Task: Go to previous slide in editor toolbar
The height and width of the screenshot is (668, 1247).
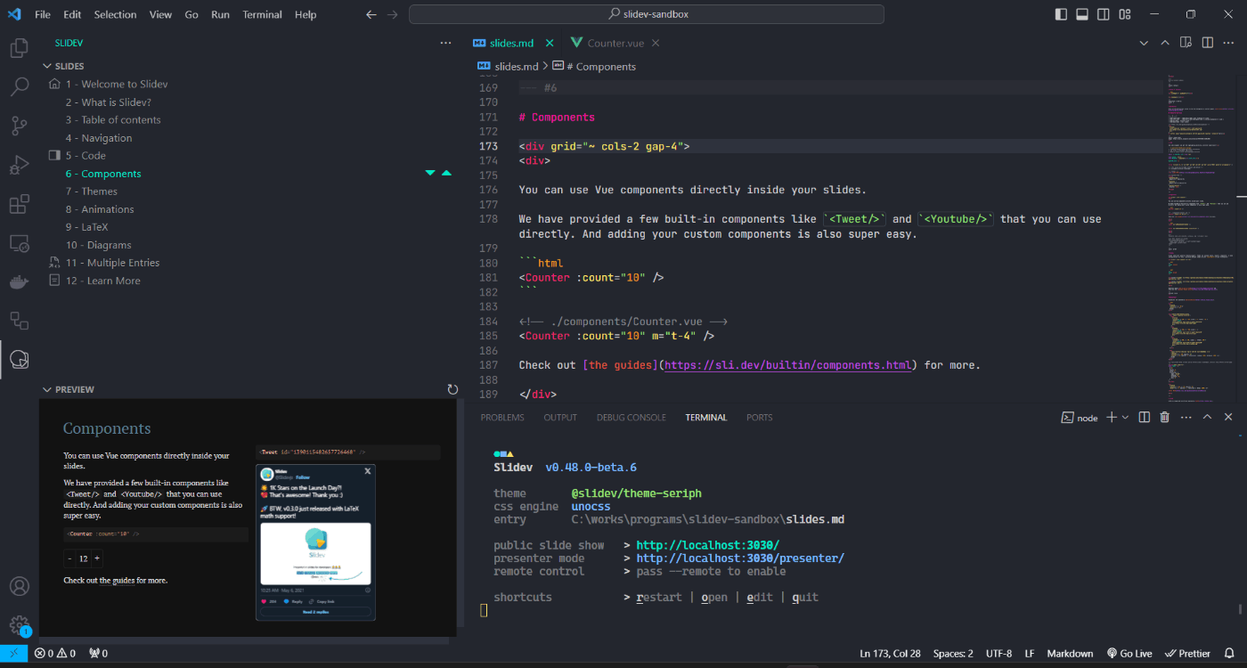Action: point(1165,43)
